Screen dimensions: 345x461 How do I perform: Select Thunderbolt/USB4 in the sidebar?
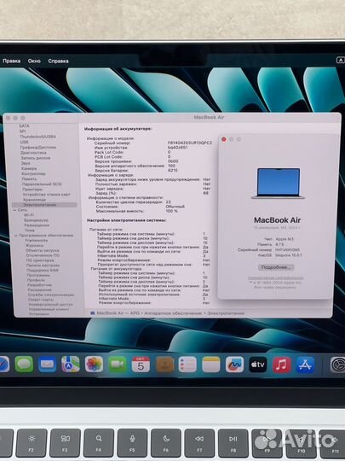(37, 137)
